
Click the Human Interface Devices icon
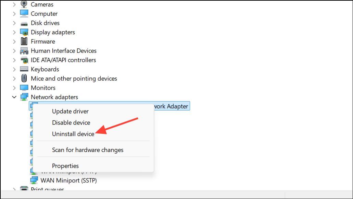coord(24,50)
